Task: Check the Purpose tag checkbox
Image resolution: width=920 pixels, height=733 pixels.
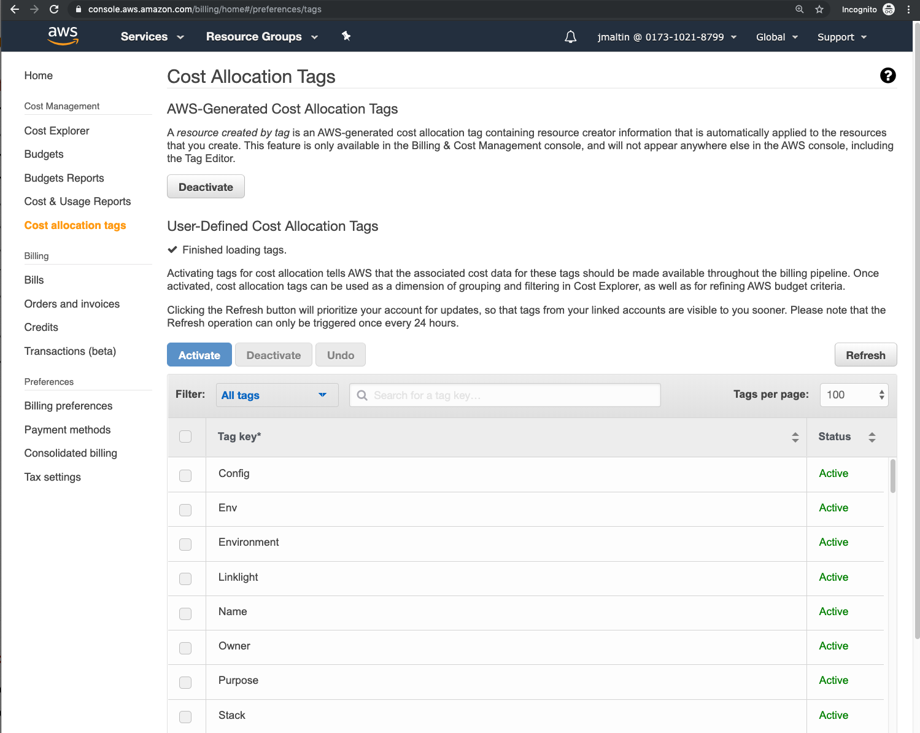Action: coord(185,683)
